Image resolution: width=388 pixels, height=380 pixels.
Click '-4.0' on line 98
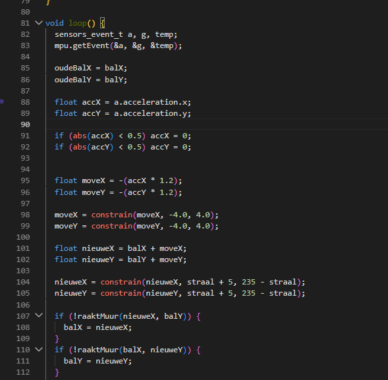tap(178, 215)
